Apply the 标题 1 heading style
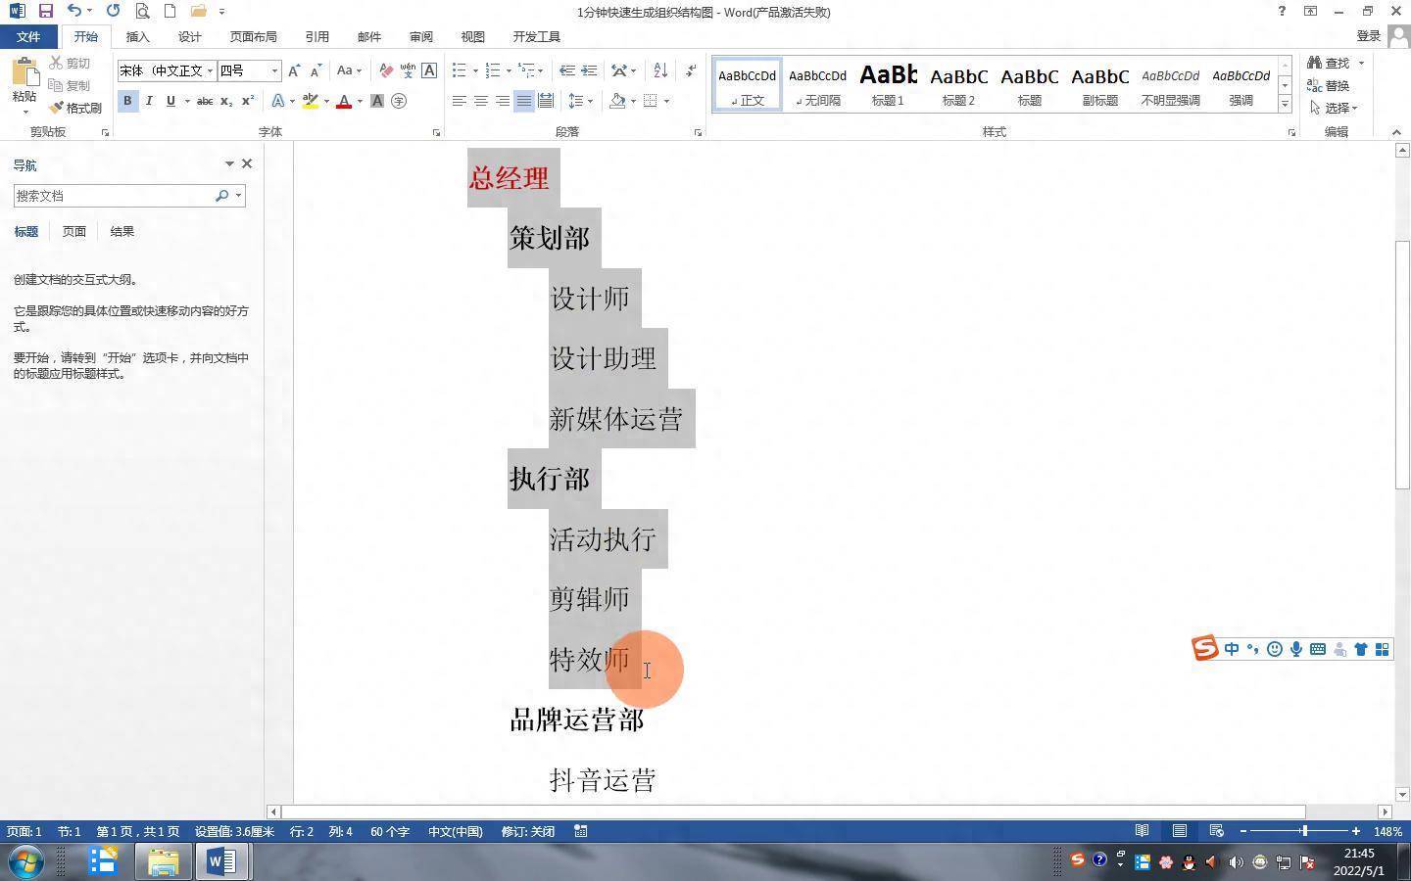 tap(888, 84)
